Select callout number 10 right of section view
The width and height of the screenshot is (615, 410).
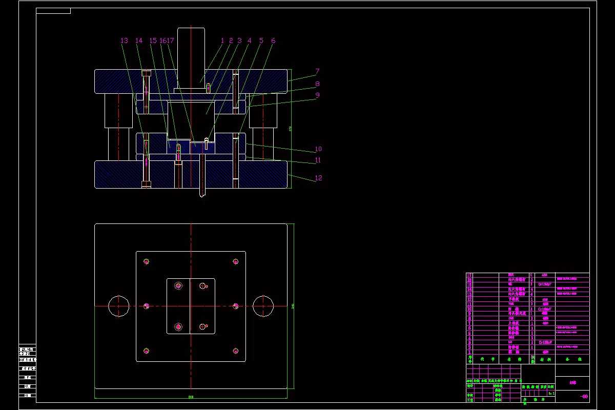(x=318, y=149)
